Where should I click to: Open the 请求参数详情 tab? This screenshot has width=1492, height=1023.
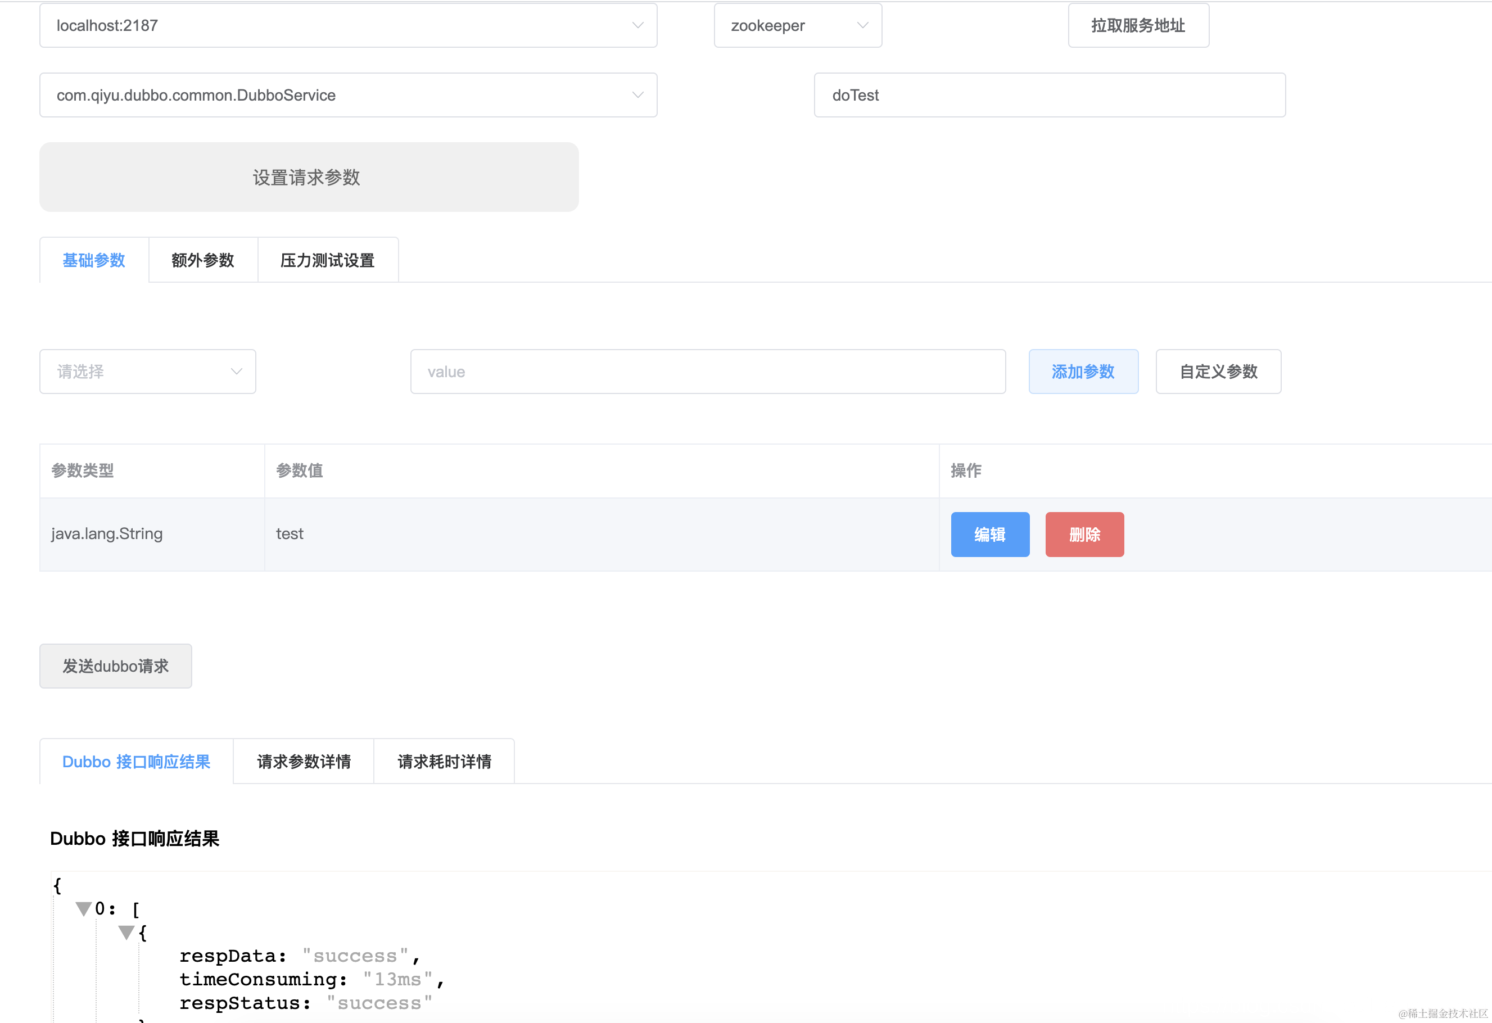[x=303, y=761]
